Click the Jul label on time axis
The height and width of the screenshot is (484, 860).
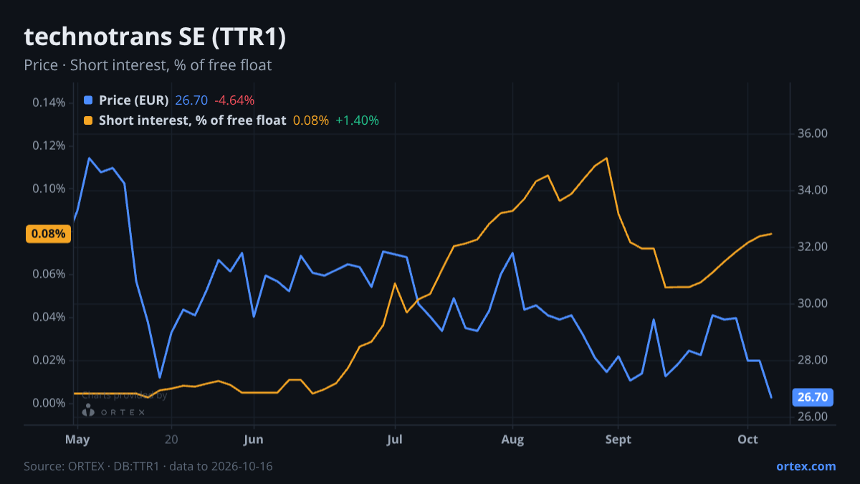394,440
